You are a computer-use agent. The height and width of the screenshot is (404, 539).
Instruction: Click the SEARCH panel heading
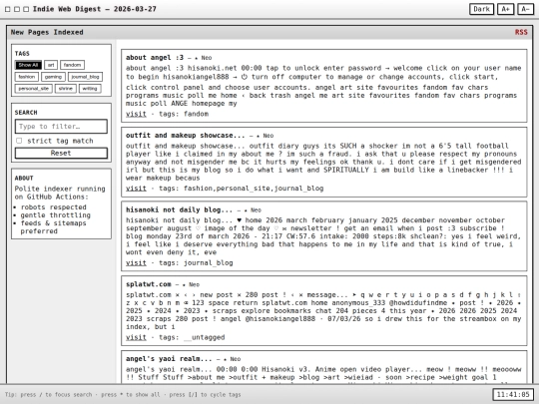[x=26, y=113]
